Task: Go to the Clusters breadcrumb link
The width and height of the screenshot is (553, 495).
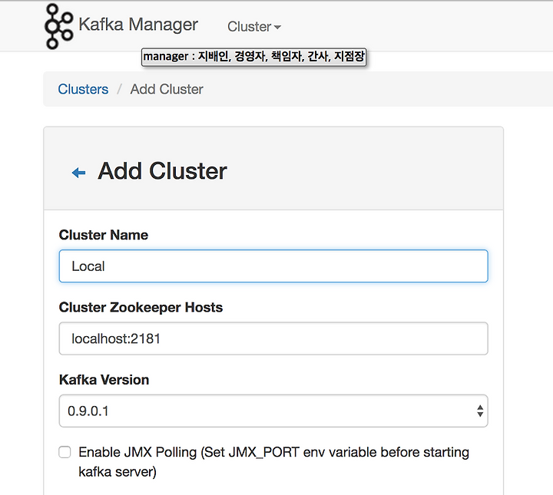Action: 83,89
